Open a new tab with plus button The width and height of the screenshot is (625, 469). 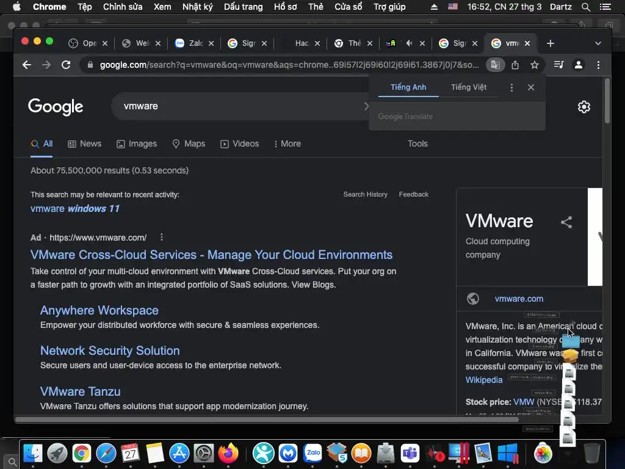tap(551, 43)
